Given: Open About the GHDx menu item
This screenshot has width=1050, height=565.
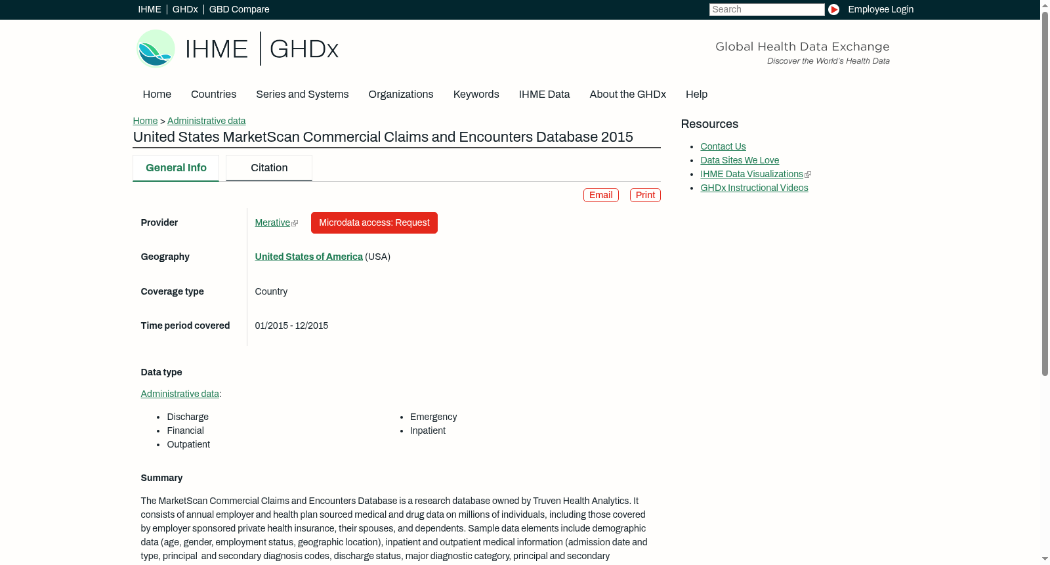Looking at the screenshot, I should (627, 94).
